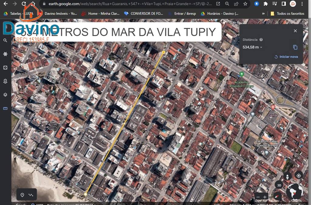
Task: Close the Distância measurement panel
Action: click(x=295, y=31)
